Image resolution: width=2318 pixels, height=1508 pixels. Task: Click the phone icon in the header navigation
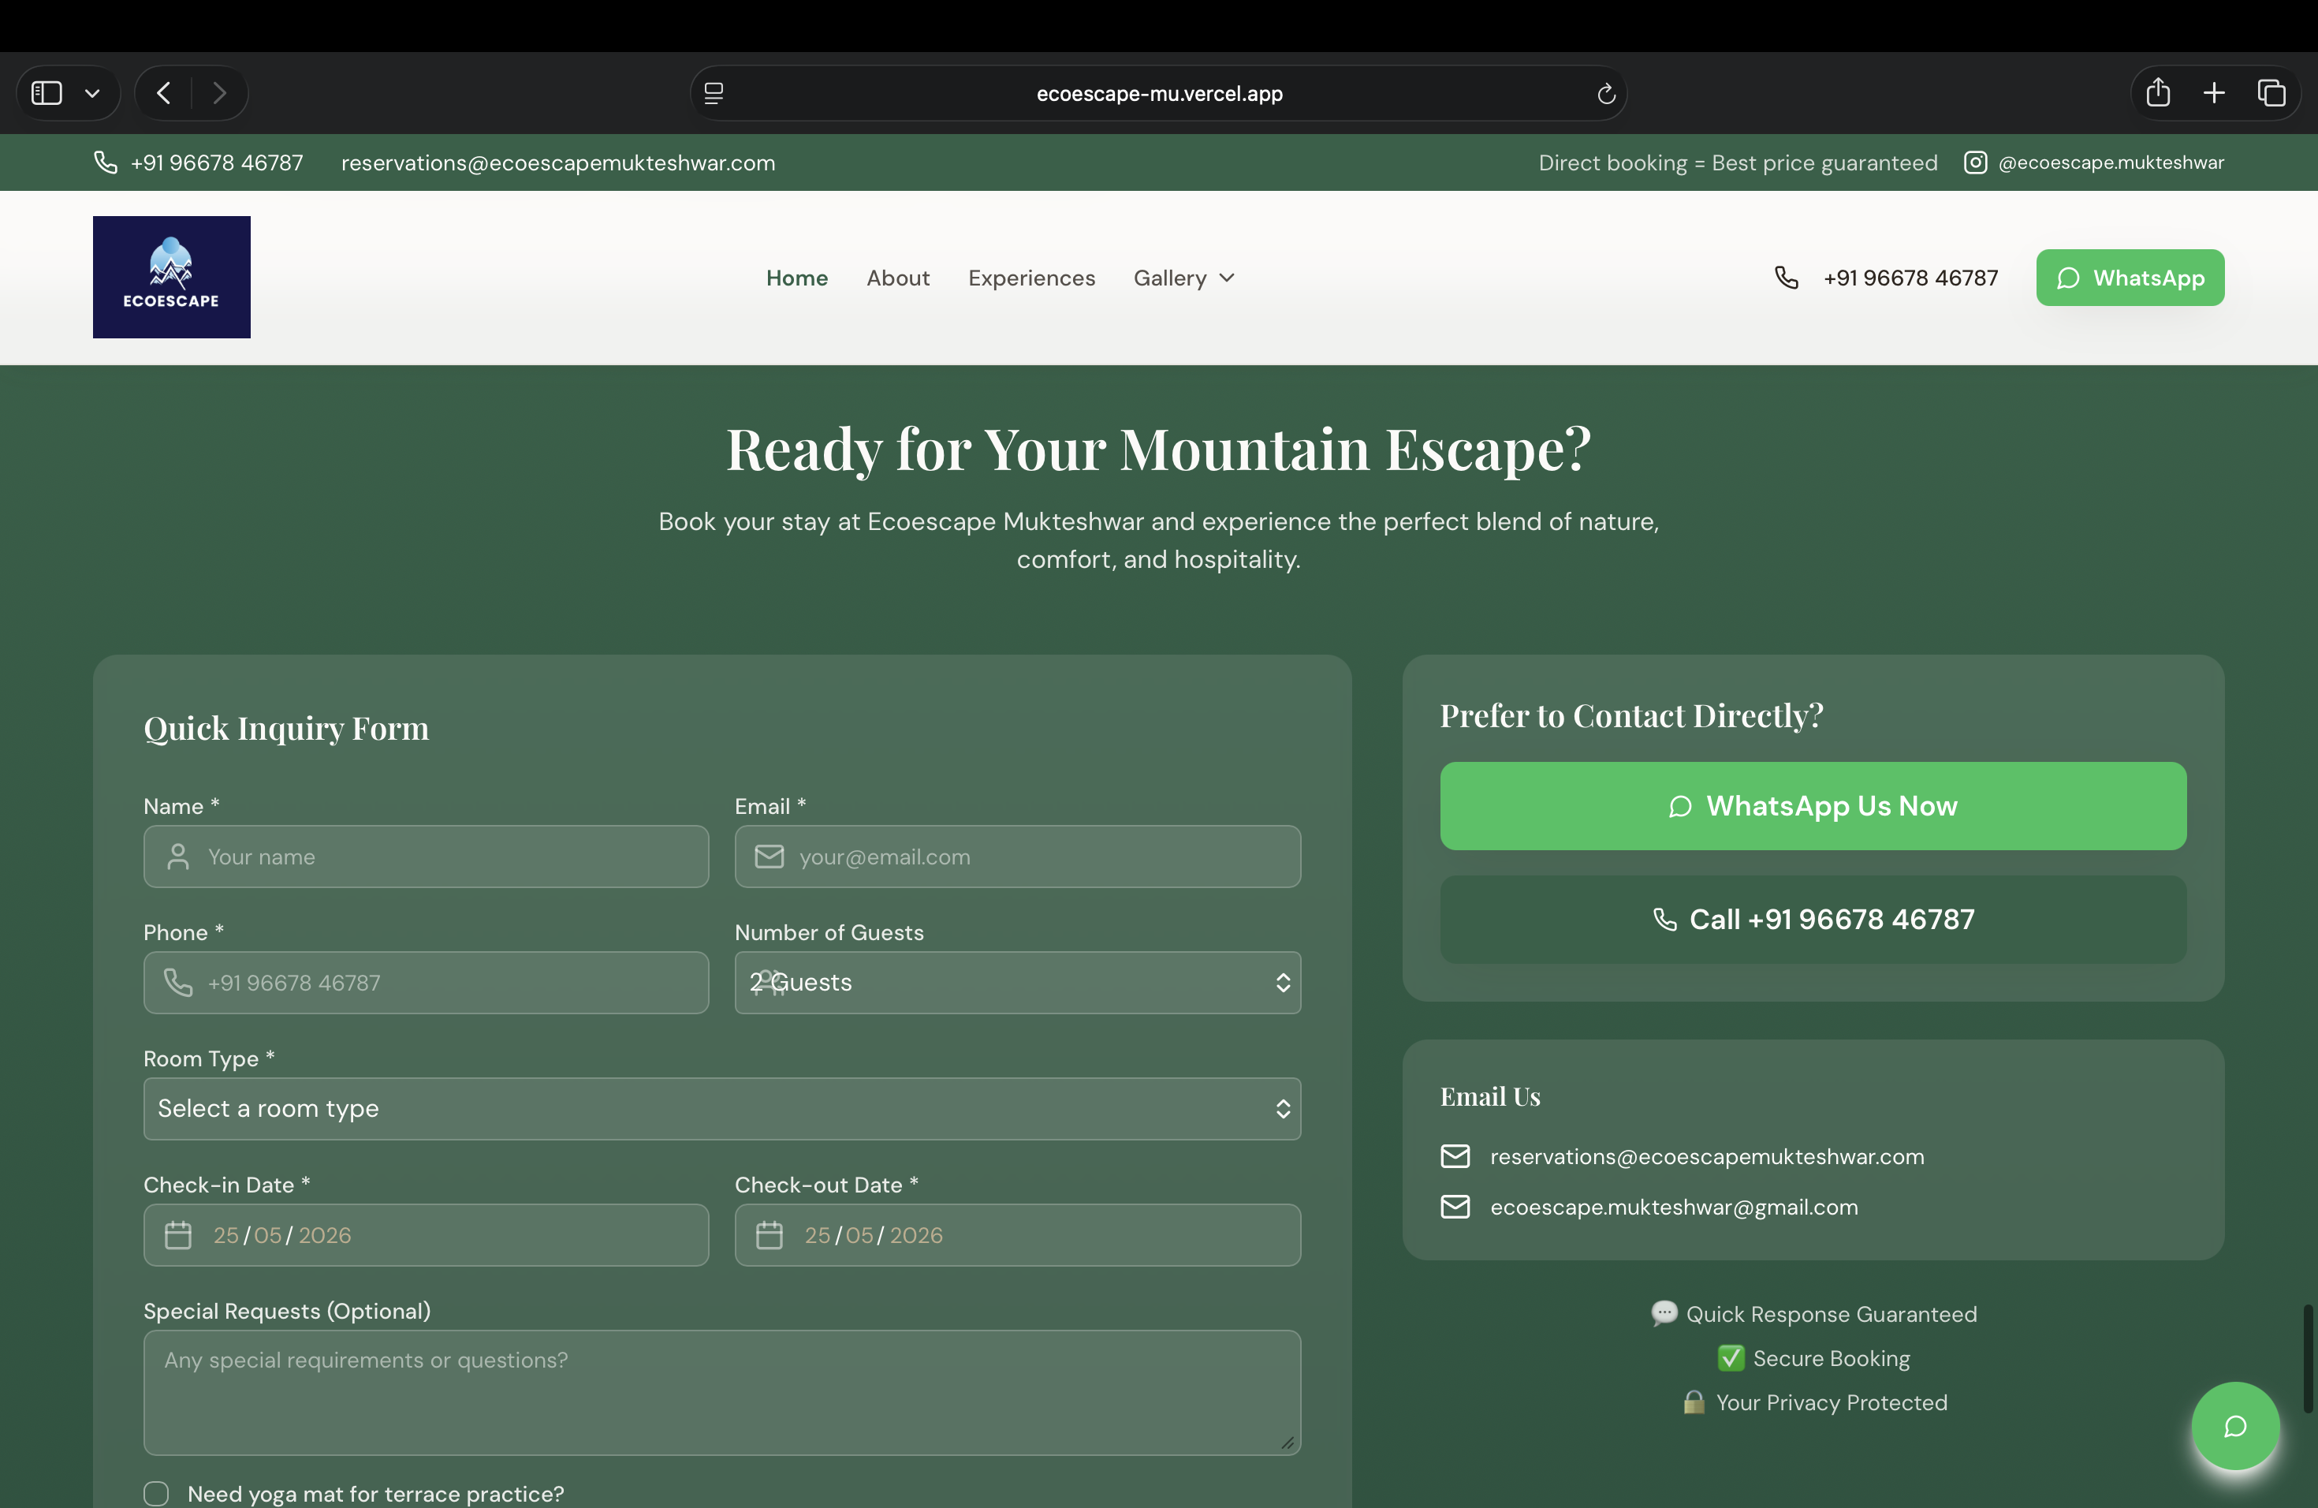tap(1787, 278)
